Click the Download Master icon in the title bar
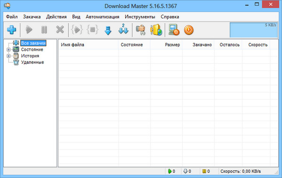Screen dimensions: 282x178 click(7, 6)
